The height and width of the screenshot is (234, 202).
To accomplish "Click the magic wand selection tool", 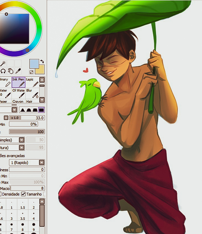I will click(3, 63).
